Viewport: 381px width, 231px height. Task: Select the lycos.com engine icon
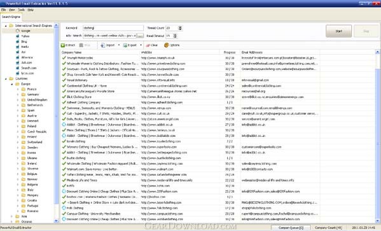[18, 73]
